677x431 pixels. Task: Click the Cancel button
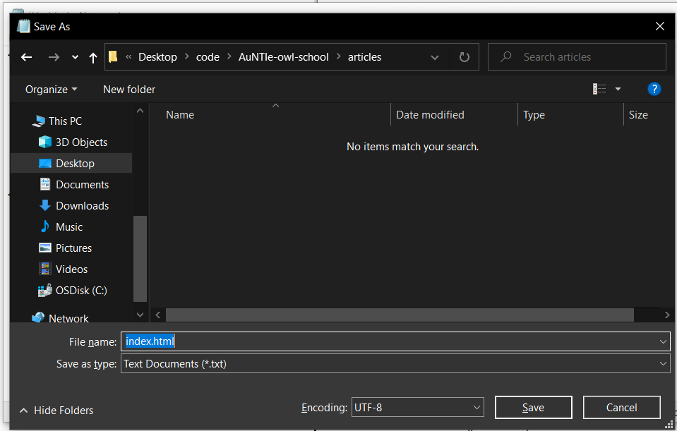coord(621,407)
